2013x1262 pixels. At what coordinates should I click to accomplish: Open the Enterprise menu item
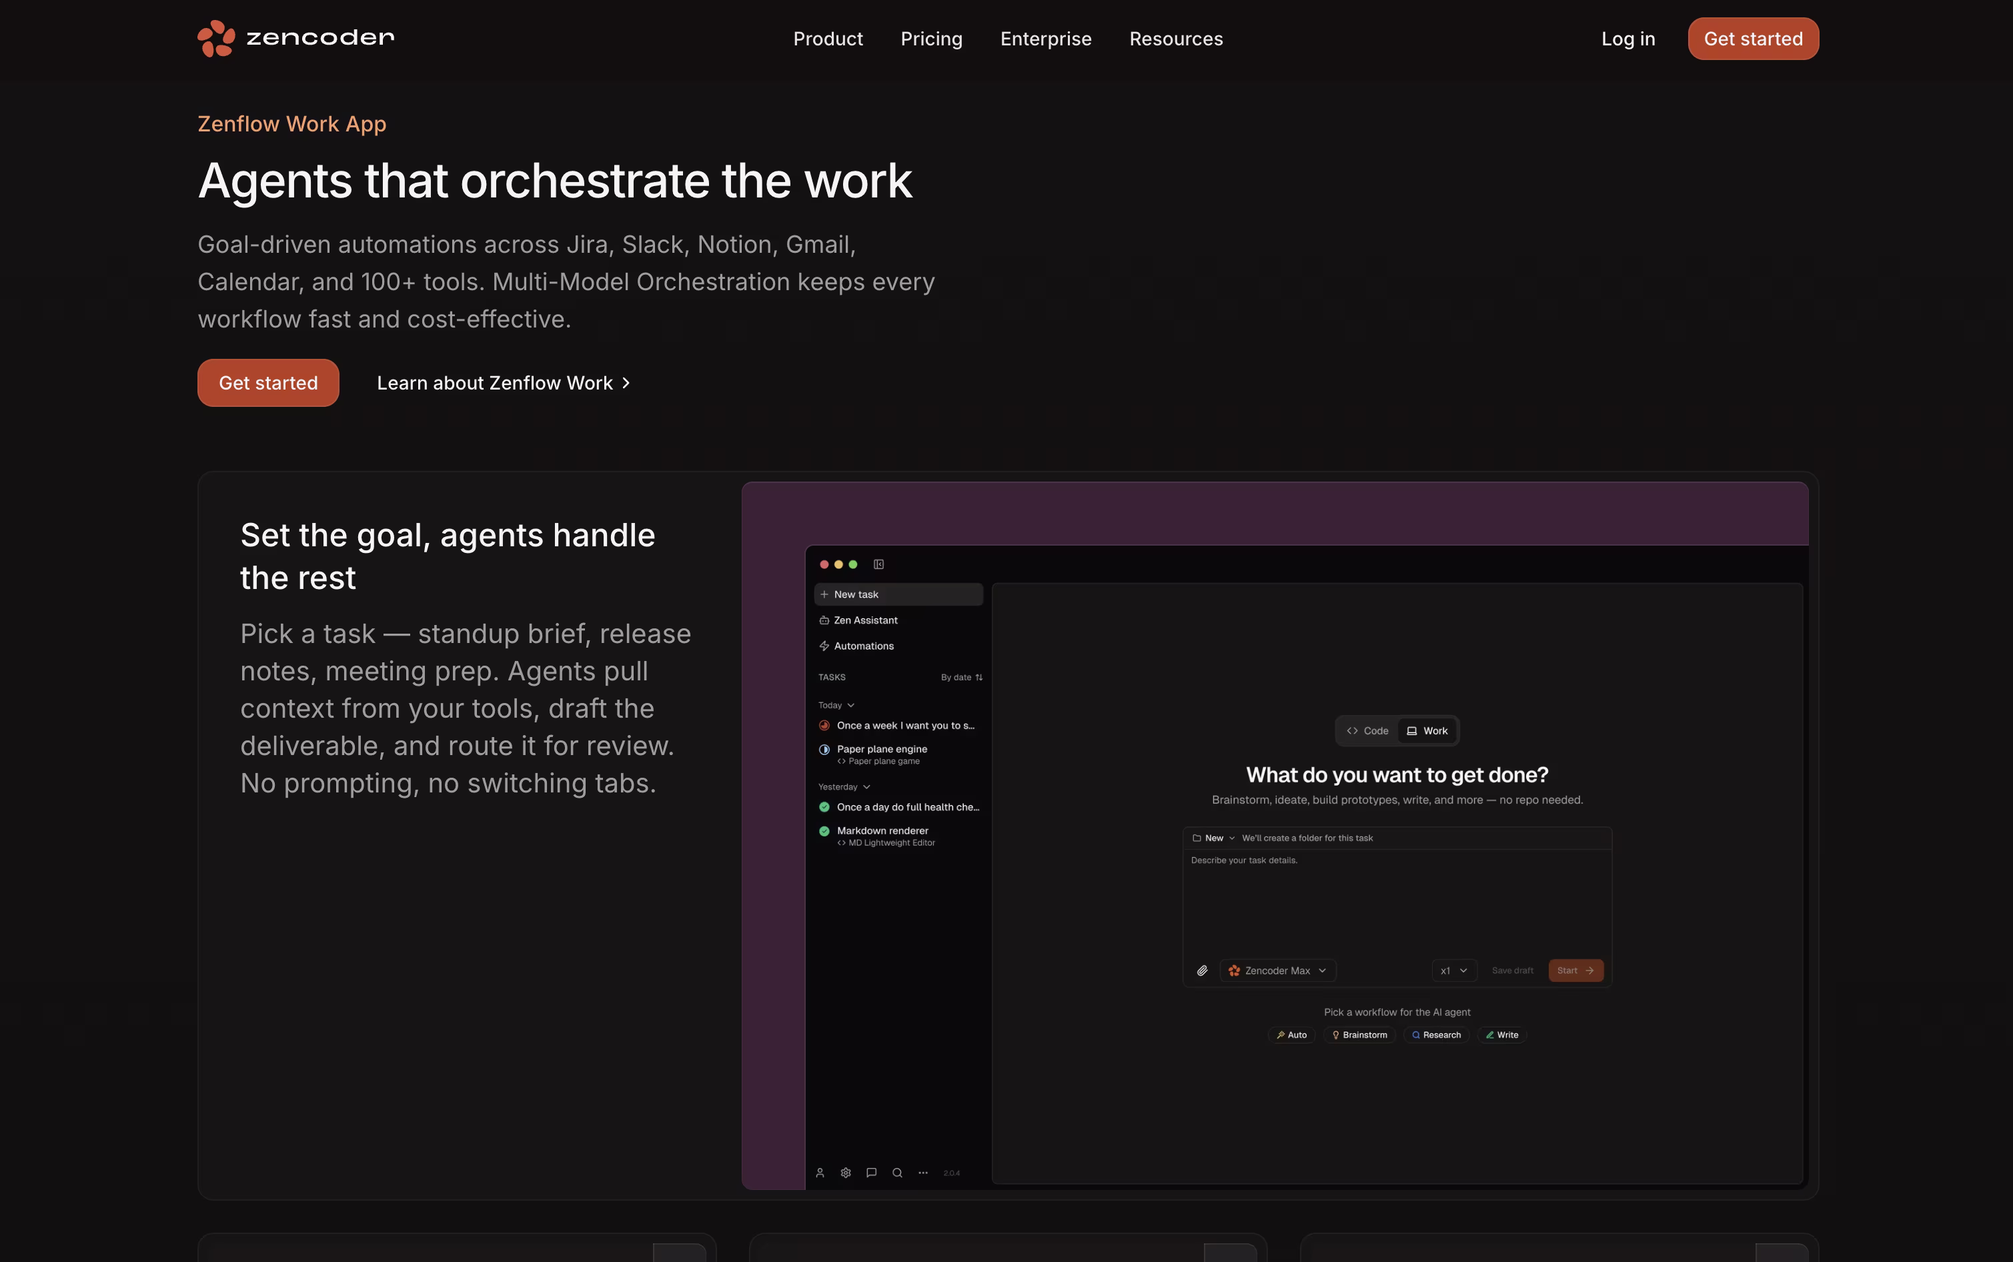(x=1045, y=39)
